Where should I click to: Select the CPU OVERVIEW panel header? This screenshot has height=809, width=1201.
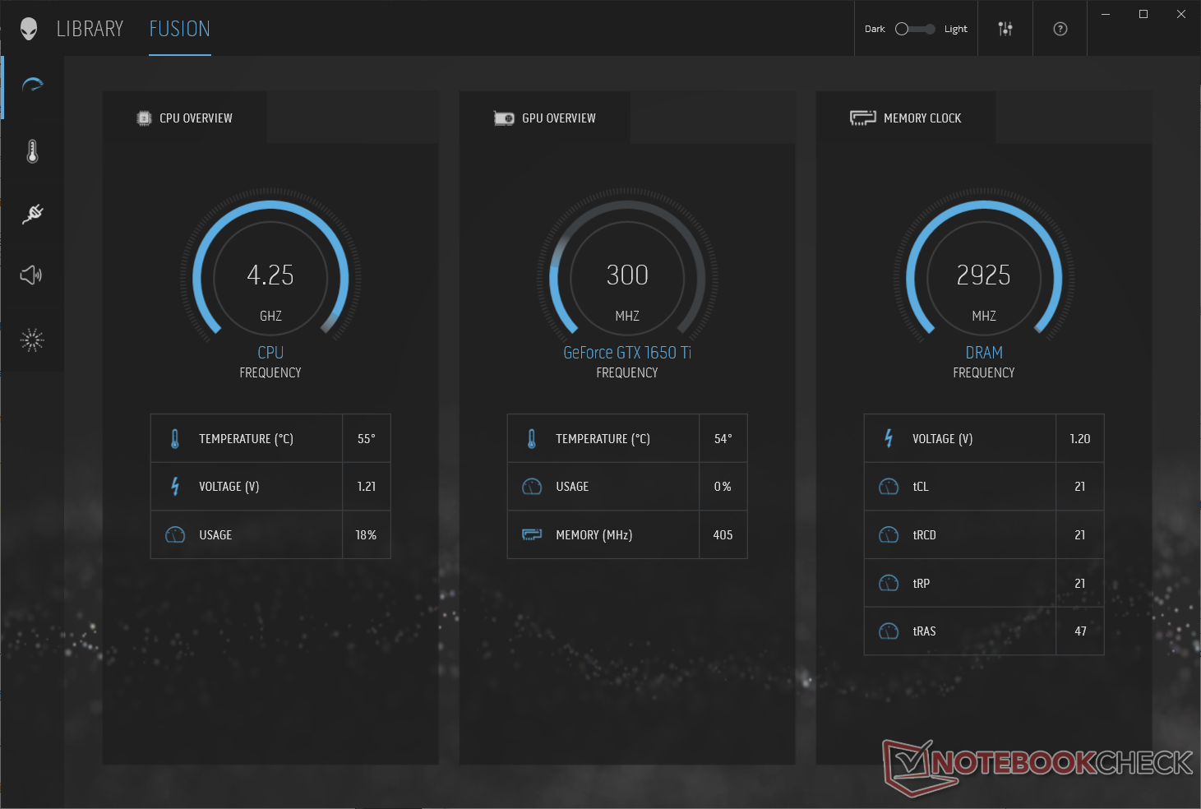[184, 118]
